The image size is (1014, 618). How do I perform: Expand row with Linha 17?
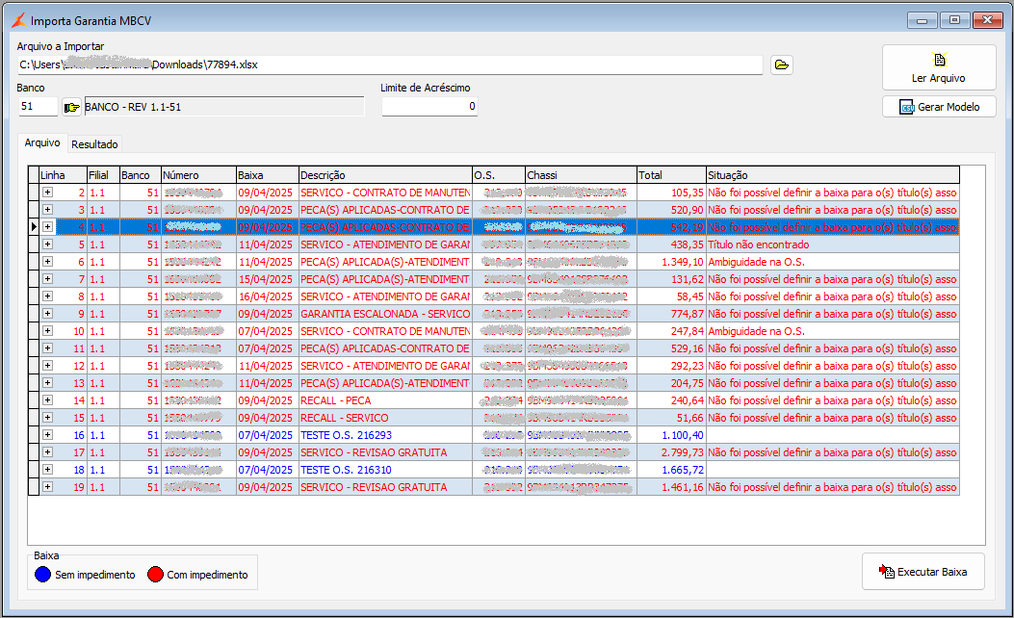48,451
